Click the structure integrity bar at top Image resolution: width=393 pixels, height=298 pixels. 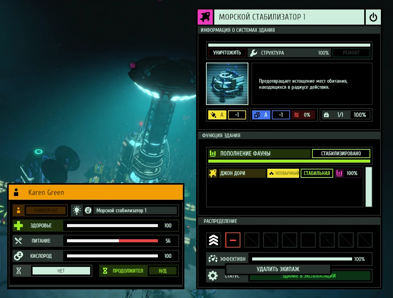pyautogui.click(x=289, y=45)
